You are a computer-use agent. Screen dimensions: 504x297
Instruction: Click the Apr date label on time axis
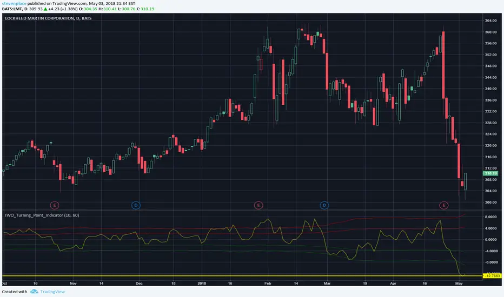393,283
